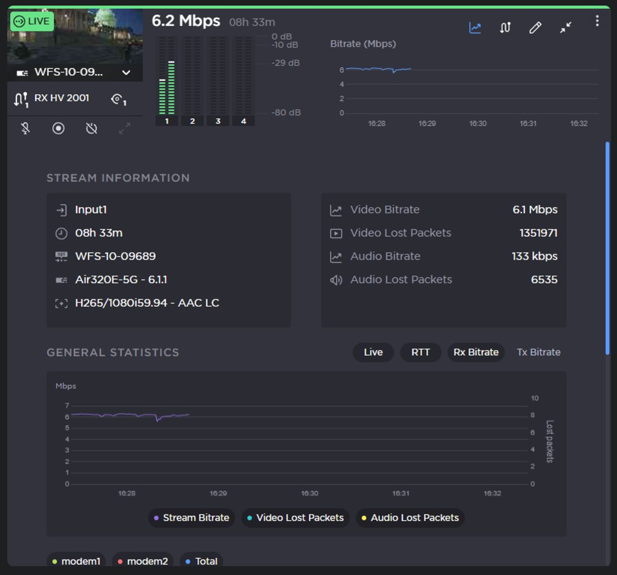617x575 pixels.
Task: Open the three-dot more options menu
Action: [597, 21]
